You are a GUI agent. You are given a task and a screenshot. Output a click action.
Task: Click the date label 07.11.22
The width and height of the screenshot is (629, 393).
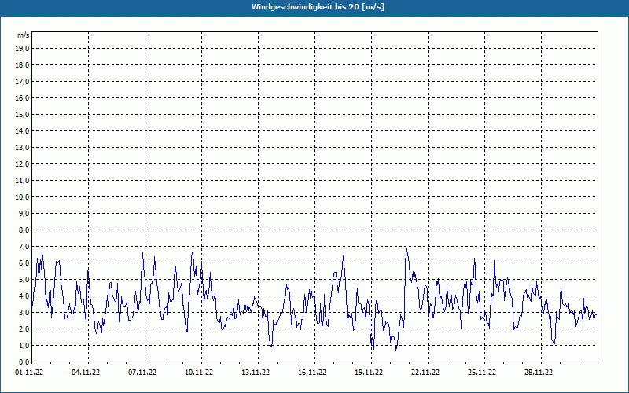coord(142,373)
